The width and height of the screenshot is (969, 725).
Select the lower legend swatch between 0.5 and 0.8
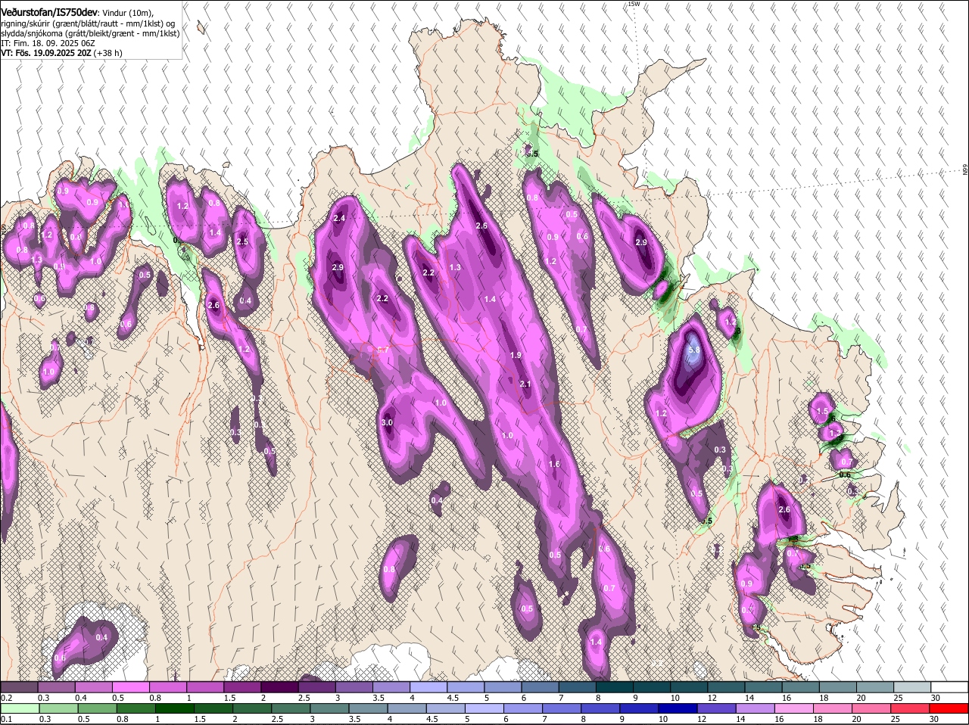pyautogui.click(x=97, y=708)
